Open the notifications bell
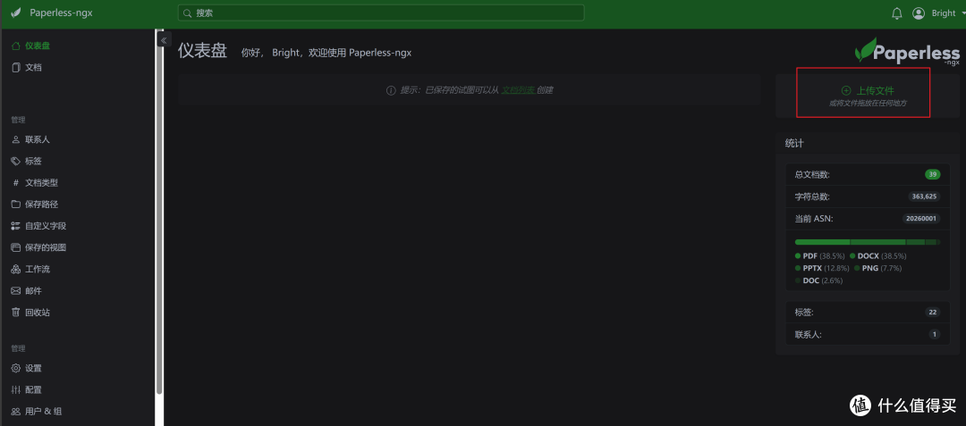This screenshot has height=426, width=966. point(896,13)
